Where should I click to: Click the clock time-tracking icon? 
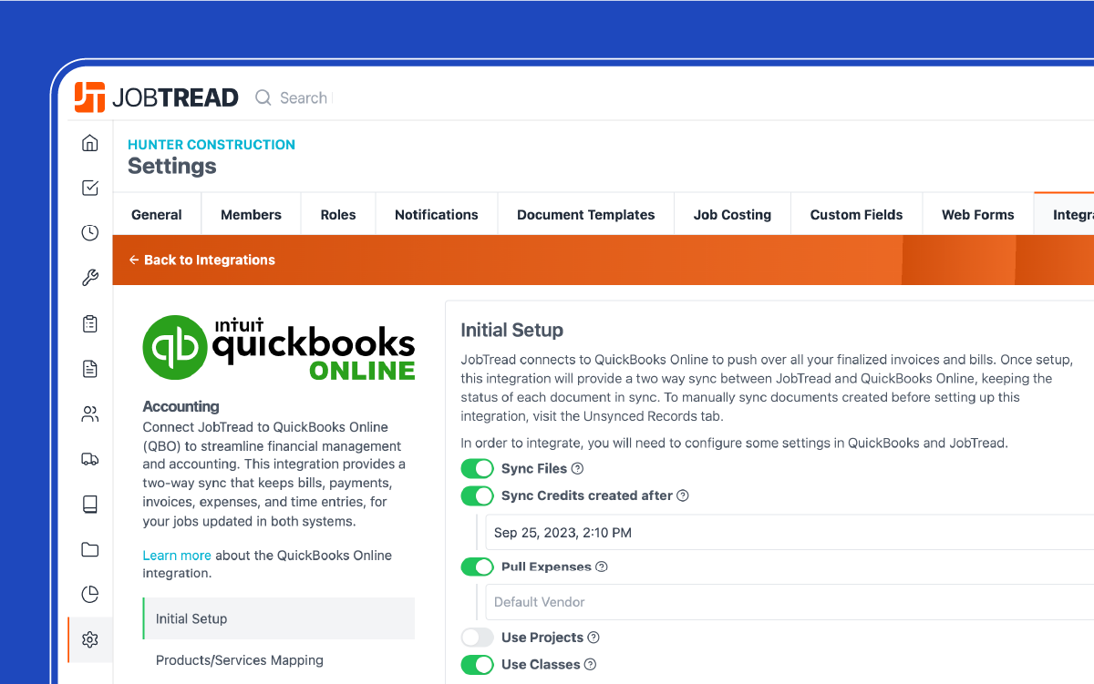point(89,232)
